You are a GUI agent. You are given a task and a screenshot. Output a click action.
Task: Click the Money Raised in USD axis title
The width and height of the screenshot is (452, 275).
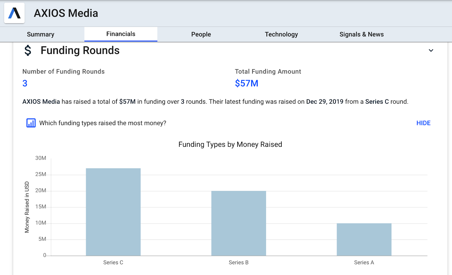(27, 207)
